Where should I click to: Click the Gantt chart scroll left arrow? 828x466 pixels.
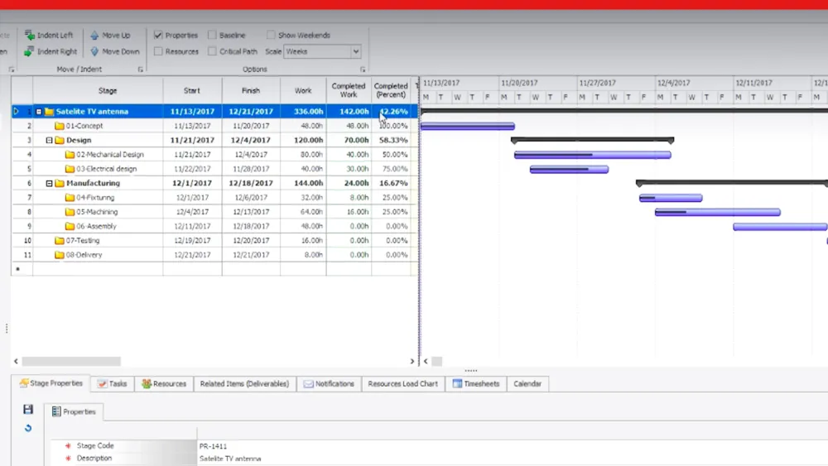click(426, 362)
